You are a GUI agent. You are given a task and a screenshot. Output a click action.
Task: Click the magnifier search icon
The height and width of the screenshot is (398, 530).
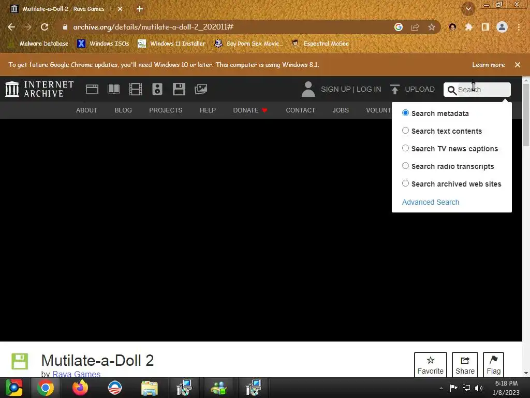451,90
